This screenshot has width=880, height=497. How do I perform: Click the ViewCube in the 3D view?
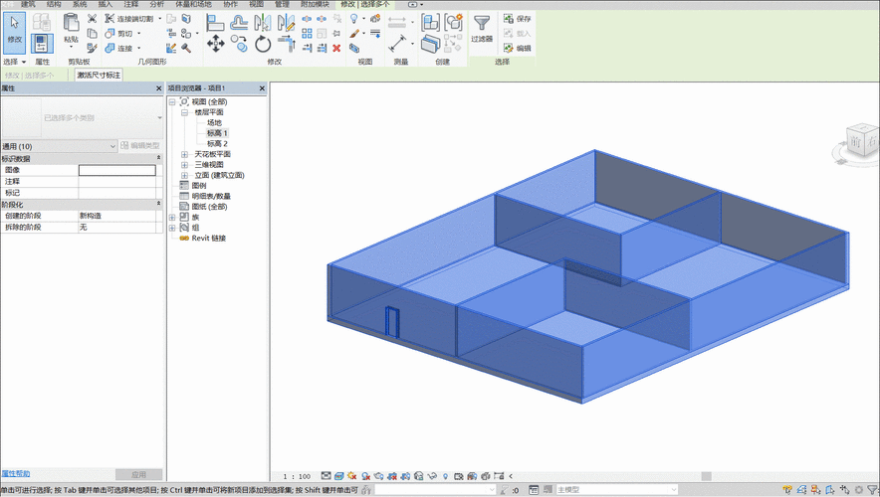pyautogui.click(x=858, y=141)
